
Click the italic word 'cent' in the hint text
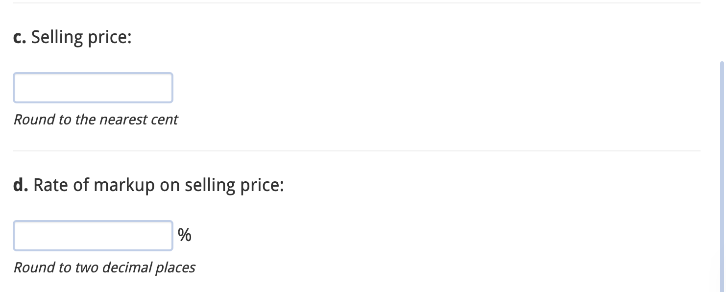tap(165, 120)
